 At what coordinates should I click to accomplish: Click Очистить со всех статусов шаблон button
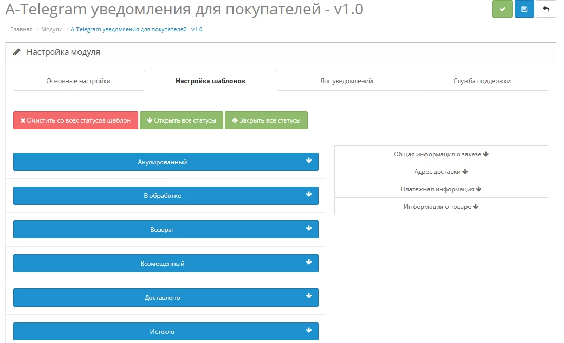[75, 120]
